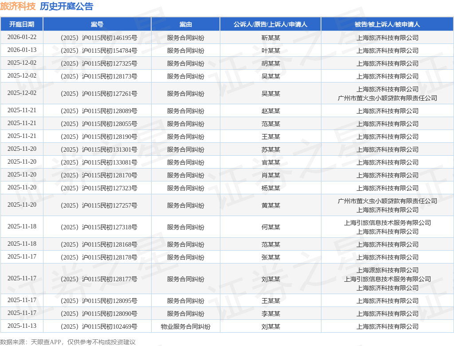Click plaintiff name 叶某某
The image size is (454, 346).
(x=271, y=51)
